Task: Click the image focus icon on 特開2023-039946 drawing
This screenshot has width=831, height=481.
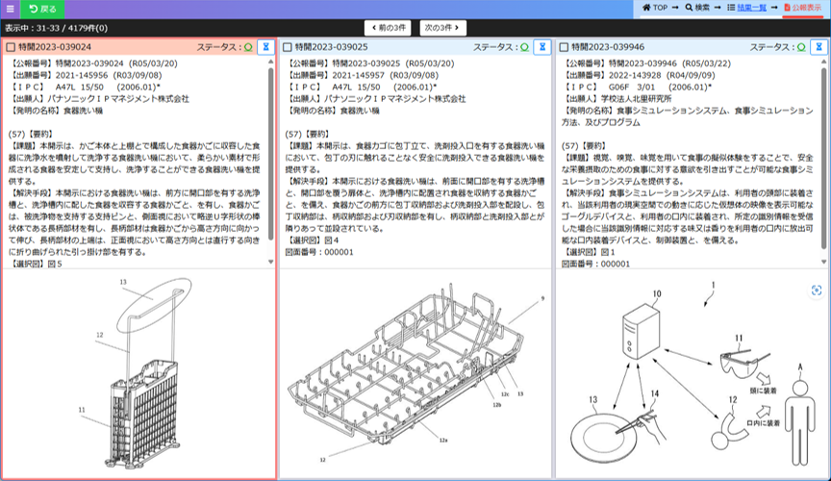Action: [817, 291]
